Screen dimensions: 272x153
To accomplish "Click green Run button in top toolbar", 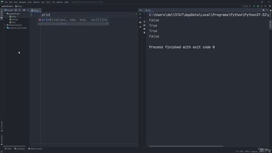I will (x=254, y=6).
